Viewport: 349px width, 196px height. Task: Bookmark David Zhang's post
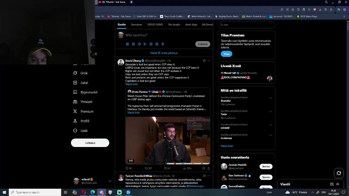tap(204, 168)
